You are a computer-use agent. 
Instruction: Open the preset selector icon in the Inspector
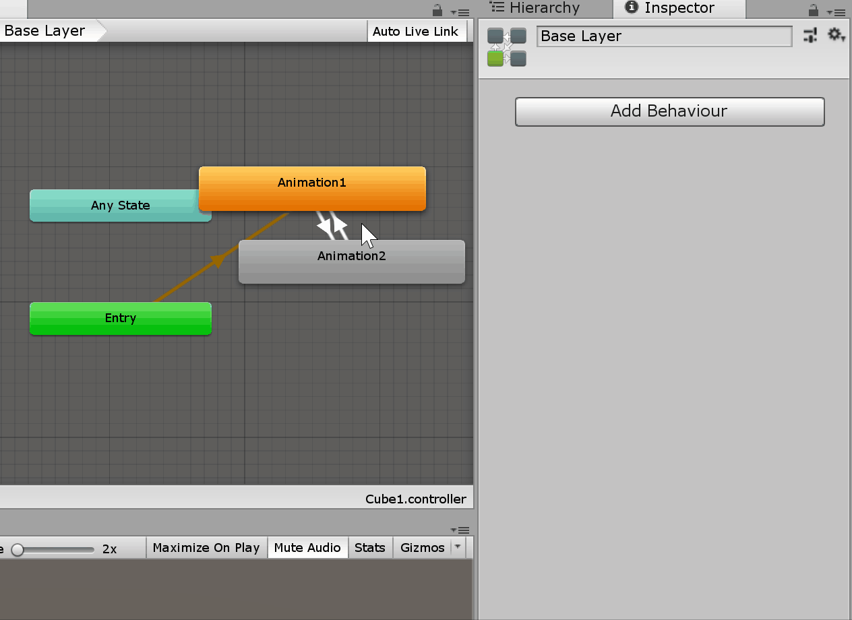click(810, 35)
